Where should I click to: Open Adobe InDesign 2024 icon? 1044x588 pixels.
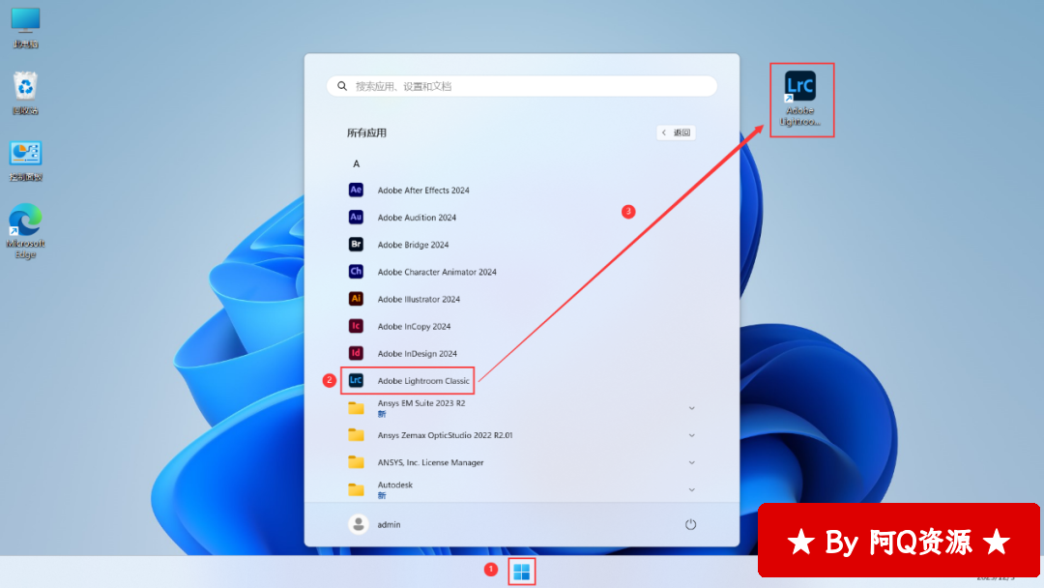click(356, 353)
